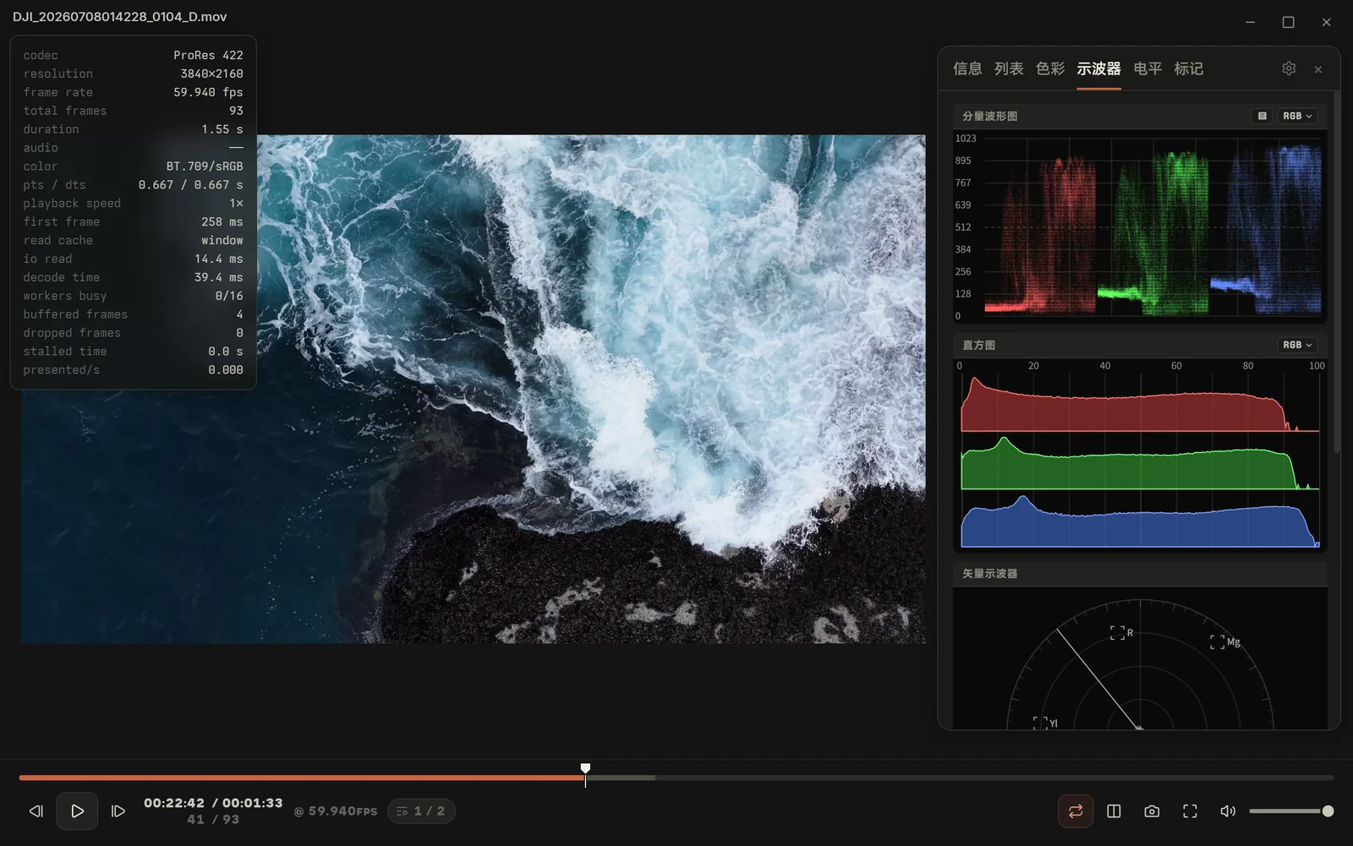Screen dimensions: 1353x846
Task: Open split compare view icon
Action: pyautogui.click(x=1114, y=811)
